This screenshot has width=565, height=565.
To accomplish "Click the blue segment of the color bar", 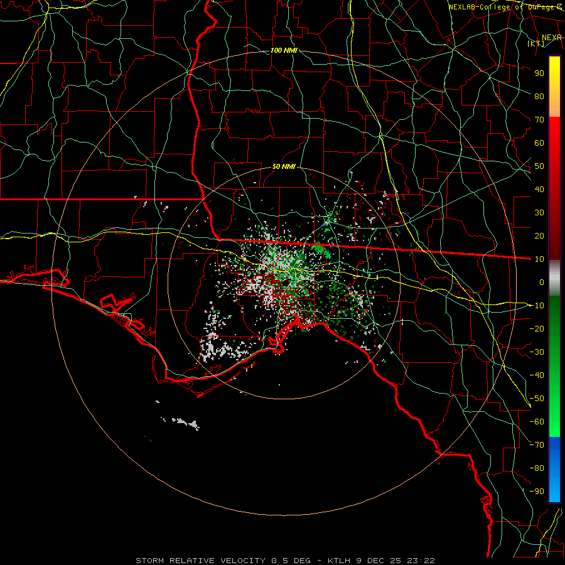I will click(554, 470).
